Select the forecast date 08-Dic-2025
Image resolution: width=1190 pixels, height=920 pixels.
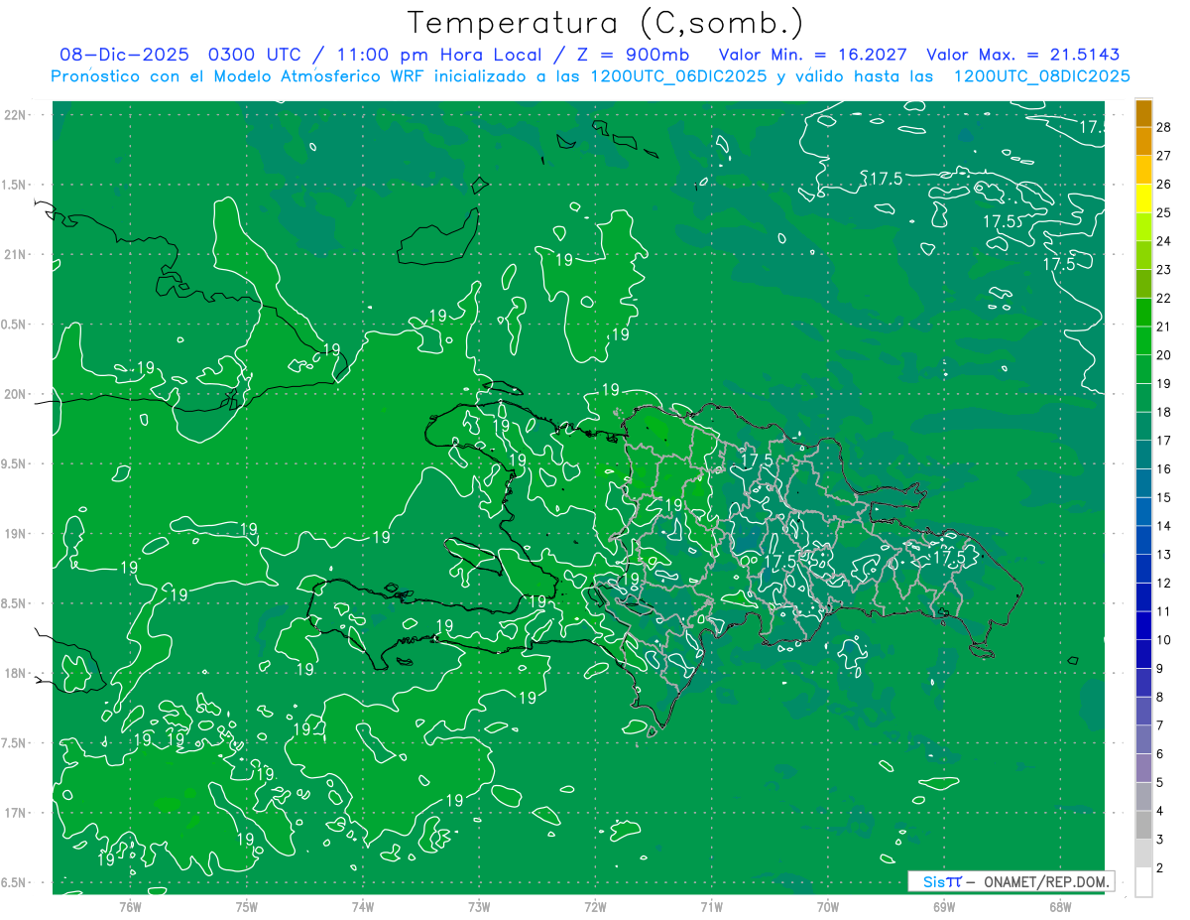[x=125, y=55]
